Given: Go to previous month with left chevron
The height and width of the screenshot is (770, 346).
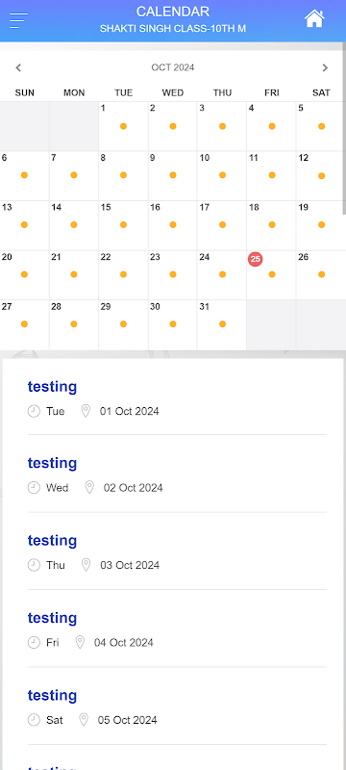Looking at the screenshot, I should pyautogui.click(x=18, y=67).
